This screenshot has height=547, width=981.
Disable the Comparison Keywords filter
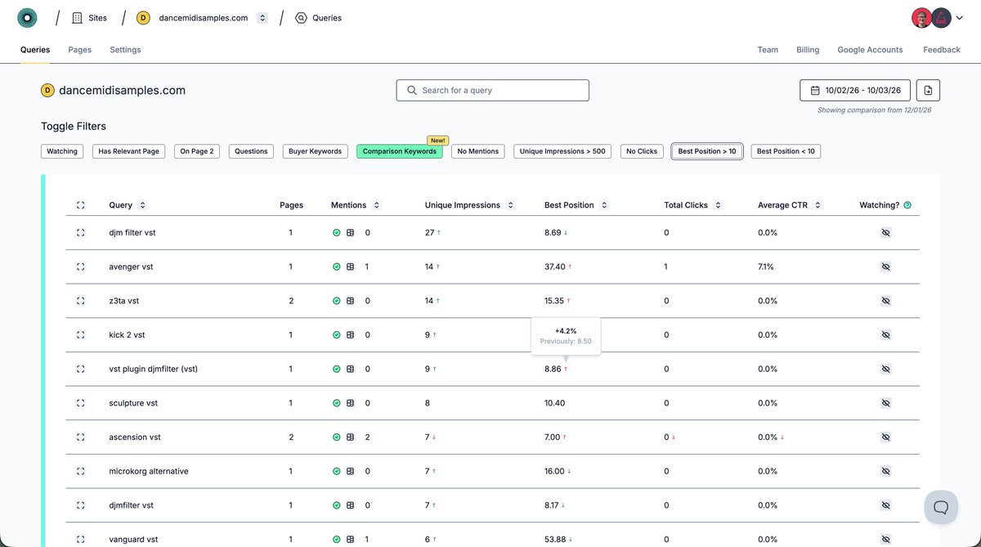[x=399, y=151]
